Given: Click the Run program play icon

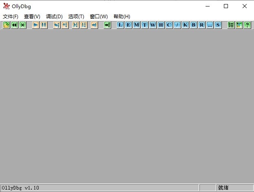Looking at the screenshot, I should pos(36,25).
